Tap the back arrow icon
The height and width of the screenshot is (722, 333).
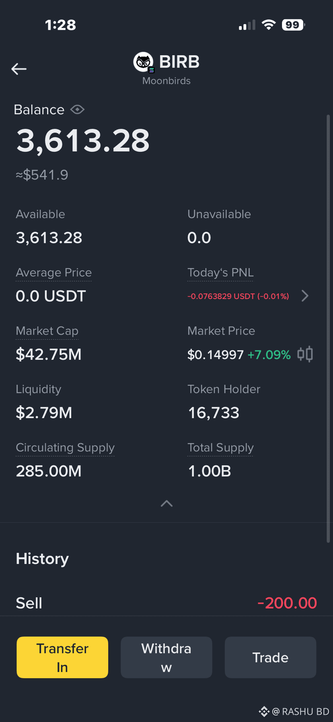click(x=19, y=69)
